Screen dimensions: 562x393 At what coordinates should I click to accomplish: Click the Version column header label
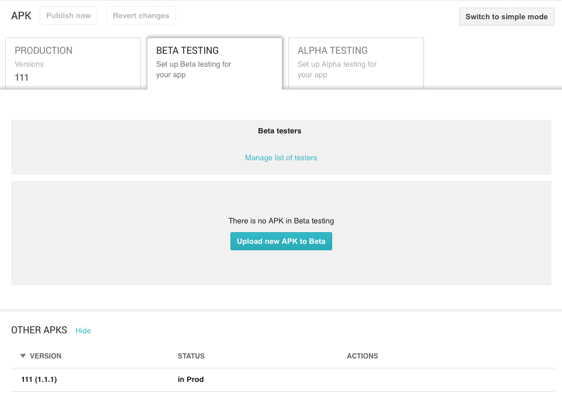click(x=46, y=356)
